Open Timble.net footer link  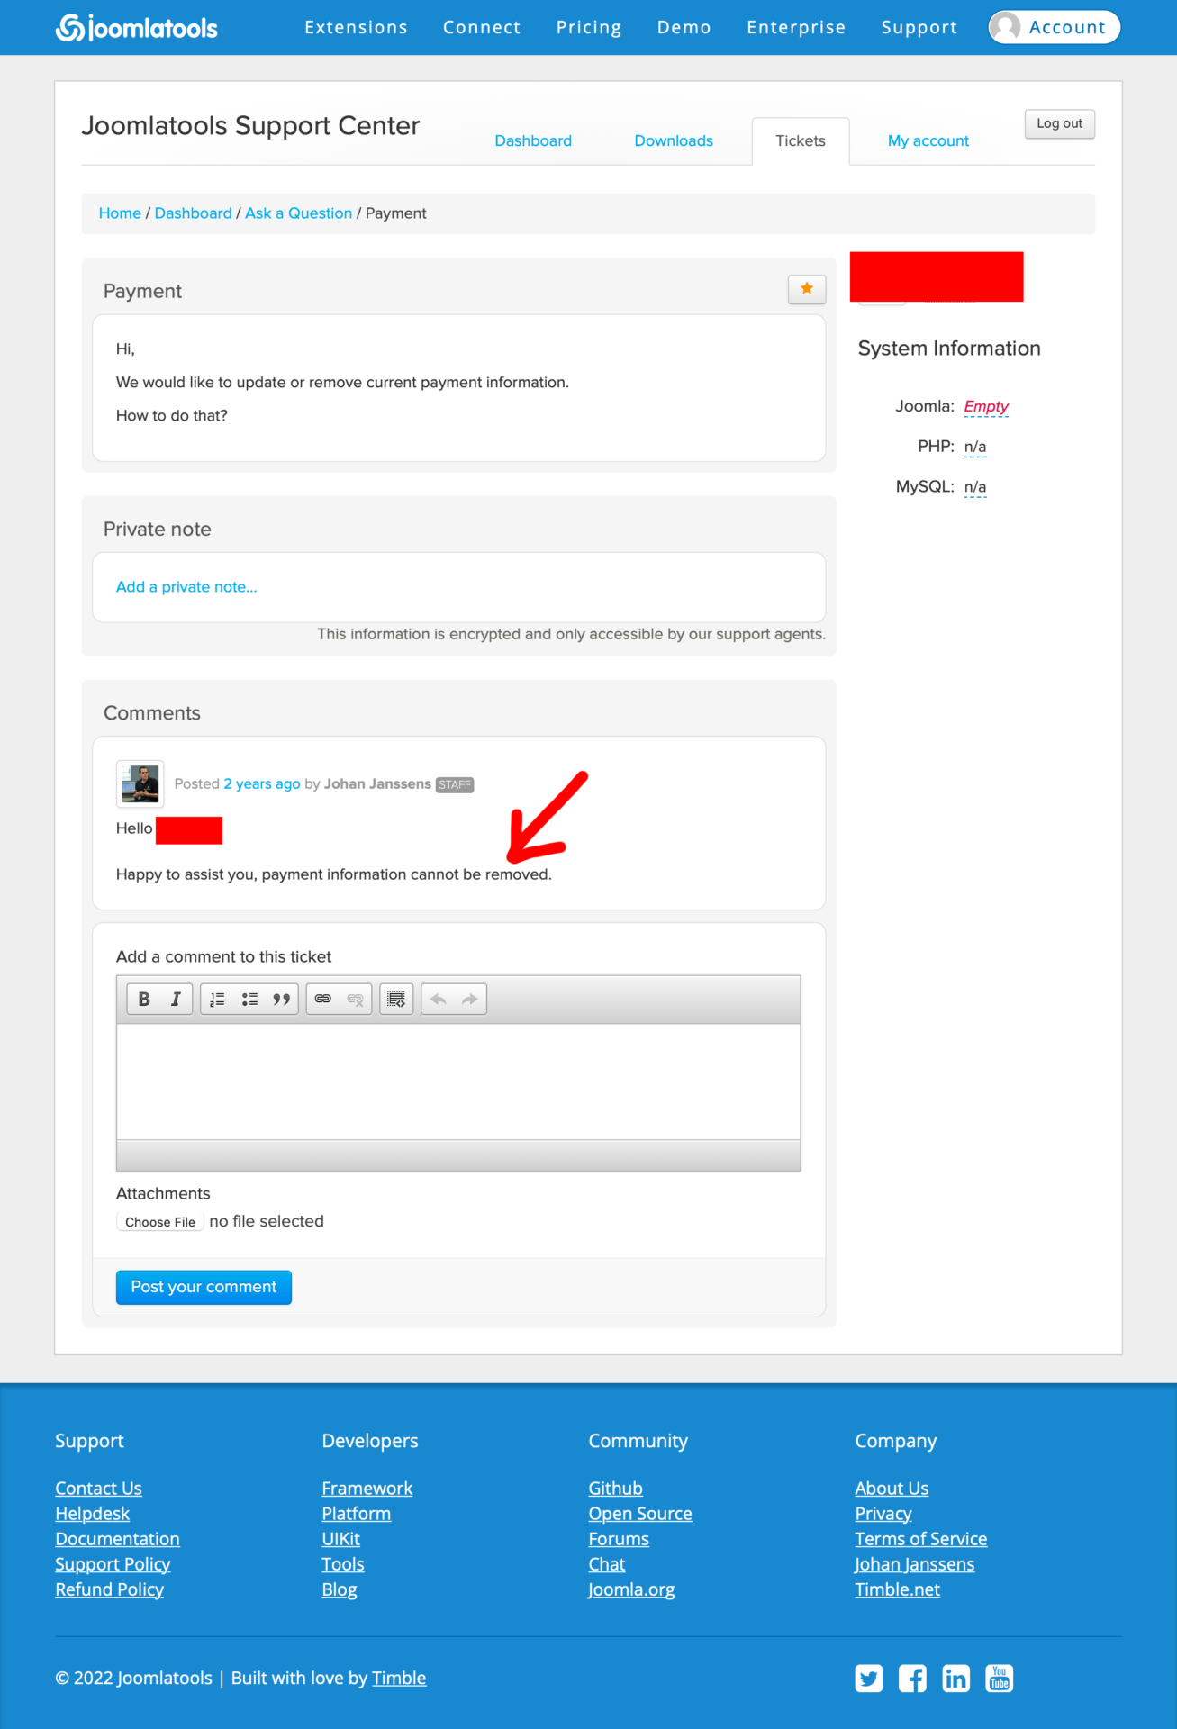(898, 1589)
